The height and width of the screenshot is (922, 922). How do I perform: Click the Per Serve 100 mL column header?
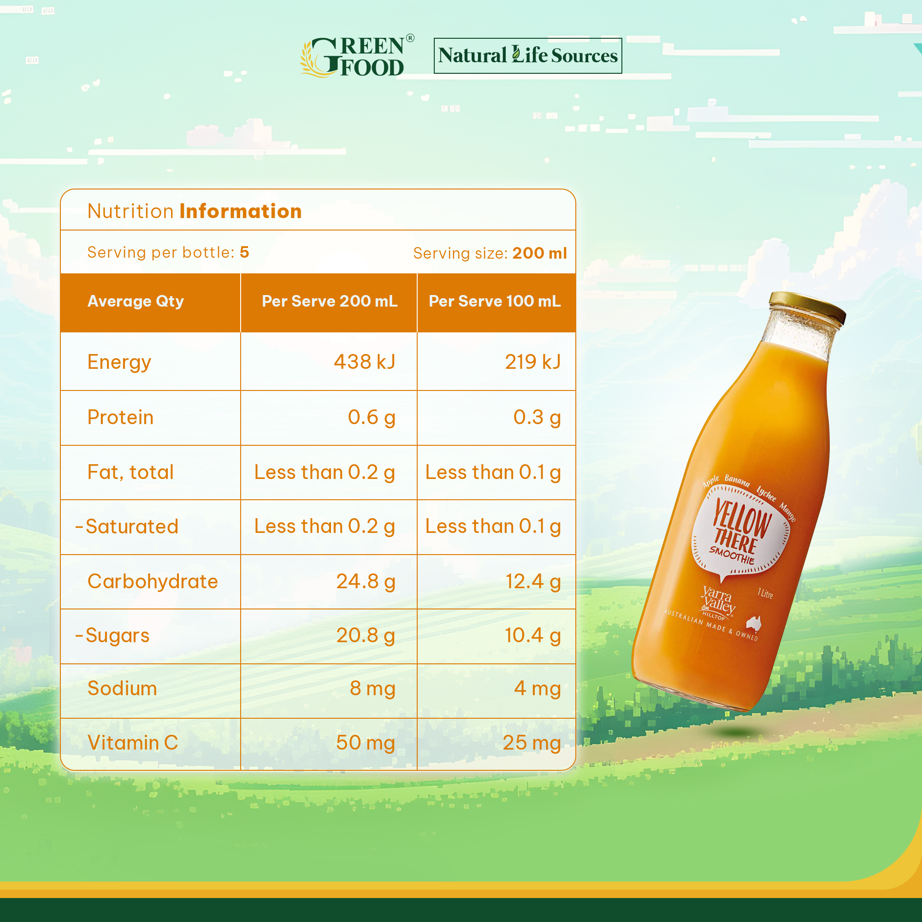(495, 301)
